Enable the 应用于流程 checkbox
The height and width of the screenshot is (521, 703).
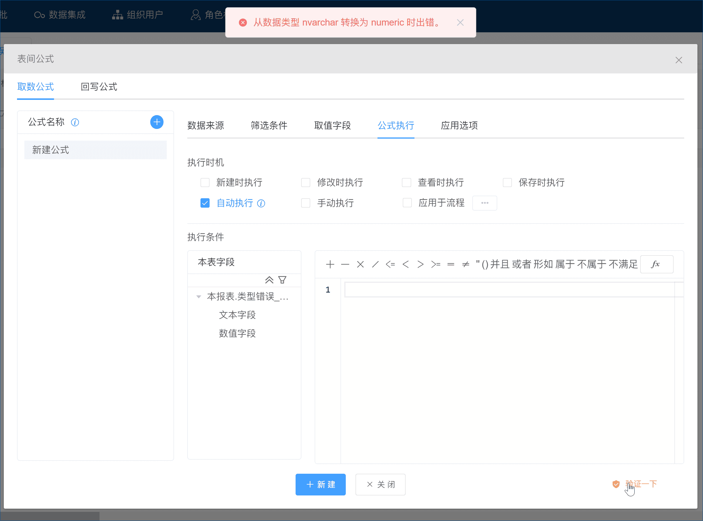click(x=407, y=203)
